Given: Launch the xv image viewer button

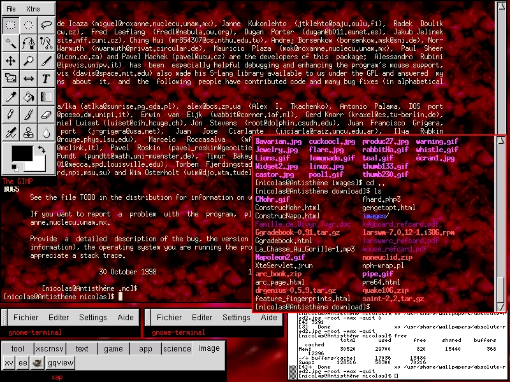Looking at the screenshot, I should [9, 363].
